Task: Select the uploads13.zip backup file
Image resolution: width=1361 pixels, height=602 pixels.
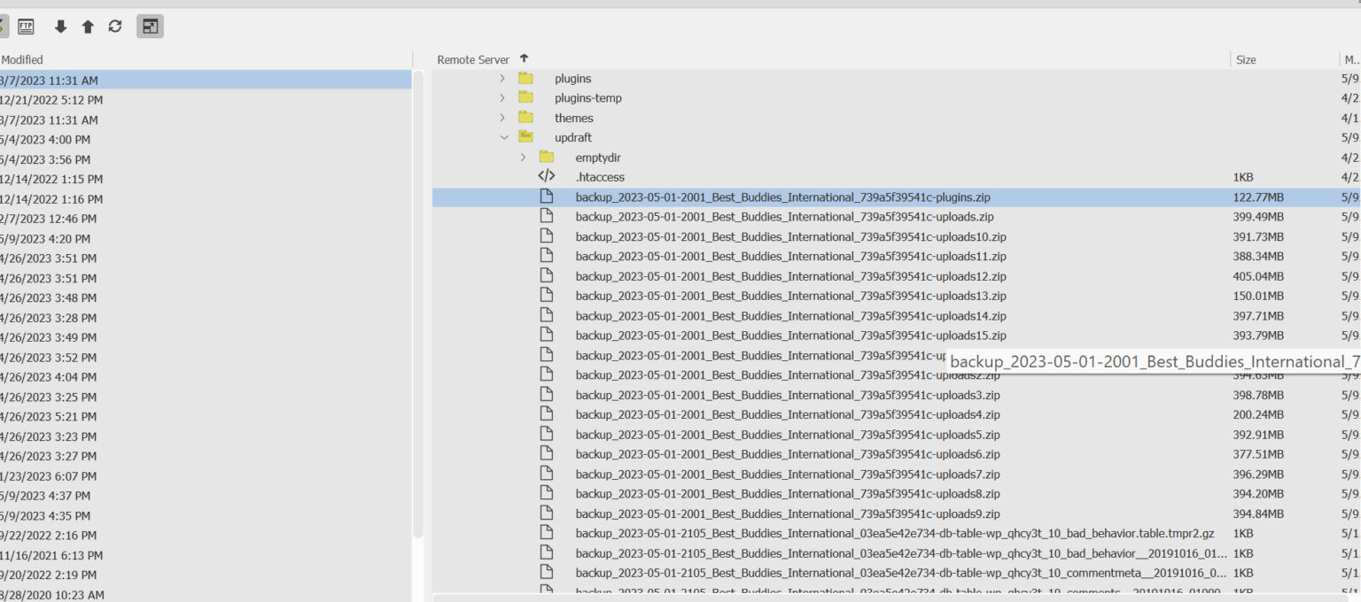Action: point(790,296)
